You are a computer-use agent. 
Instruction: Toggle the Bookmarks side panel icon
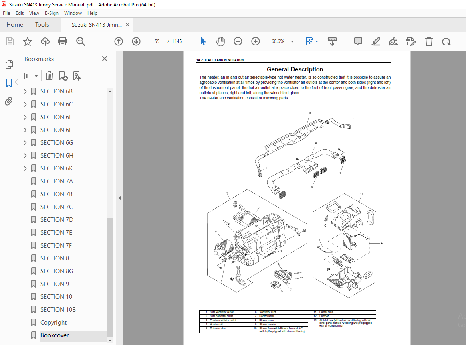coord(9,83)
